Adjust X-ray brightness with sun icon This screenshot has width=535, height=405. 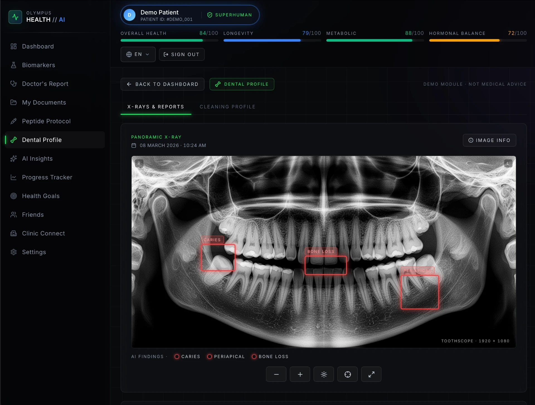(x=324, y=374)
